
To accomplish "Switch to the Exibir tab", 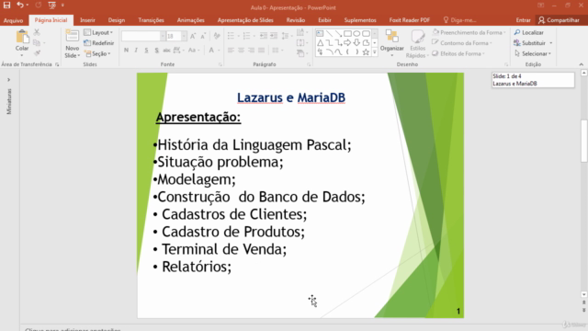I will pyautogui.click(x=324, y=20).
